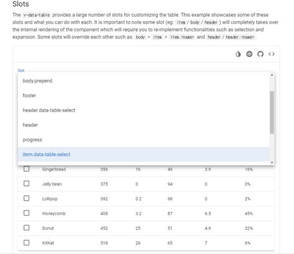Select highlighted item.data-table-select option
The image size is (294, 254).
pyautogui.click(x=144, y=154)
